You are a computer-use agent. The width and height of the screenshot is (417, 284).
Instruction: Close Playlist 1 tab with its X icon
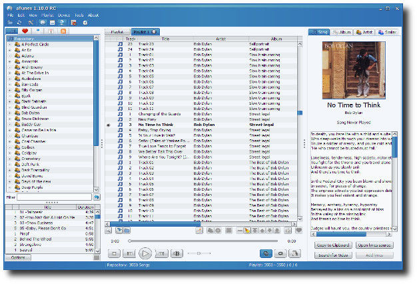pos(154,32)
